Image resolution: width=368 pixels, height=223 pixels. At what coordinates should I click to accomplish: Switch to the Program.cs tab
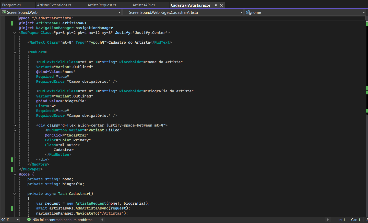tap(11, 5)
